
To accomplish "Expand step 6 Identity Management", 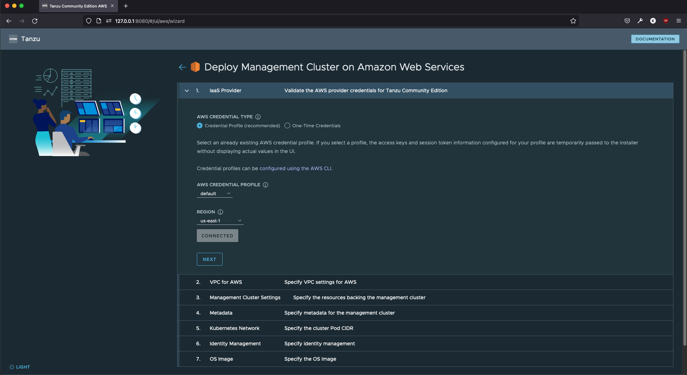I will point(426,344).
